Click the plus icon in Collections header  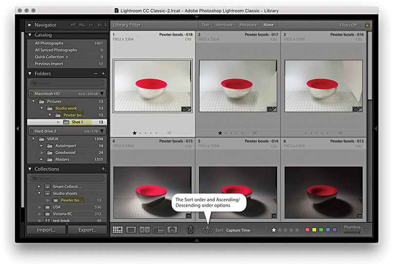click(x=103, y=169)
